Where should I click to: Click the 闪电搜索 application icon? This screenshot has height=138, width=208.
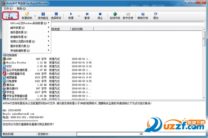click(5, 81)
